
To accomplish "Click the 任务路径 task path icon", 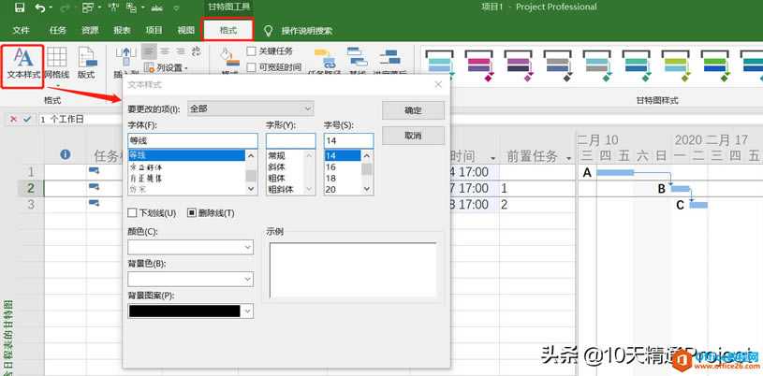I will (326, 58).
